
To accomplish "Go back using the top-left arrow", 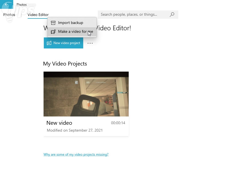I will click(x=7, y=4).
